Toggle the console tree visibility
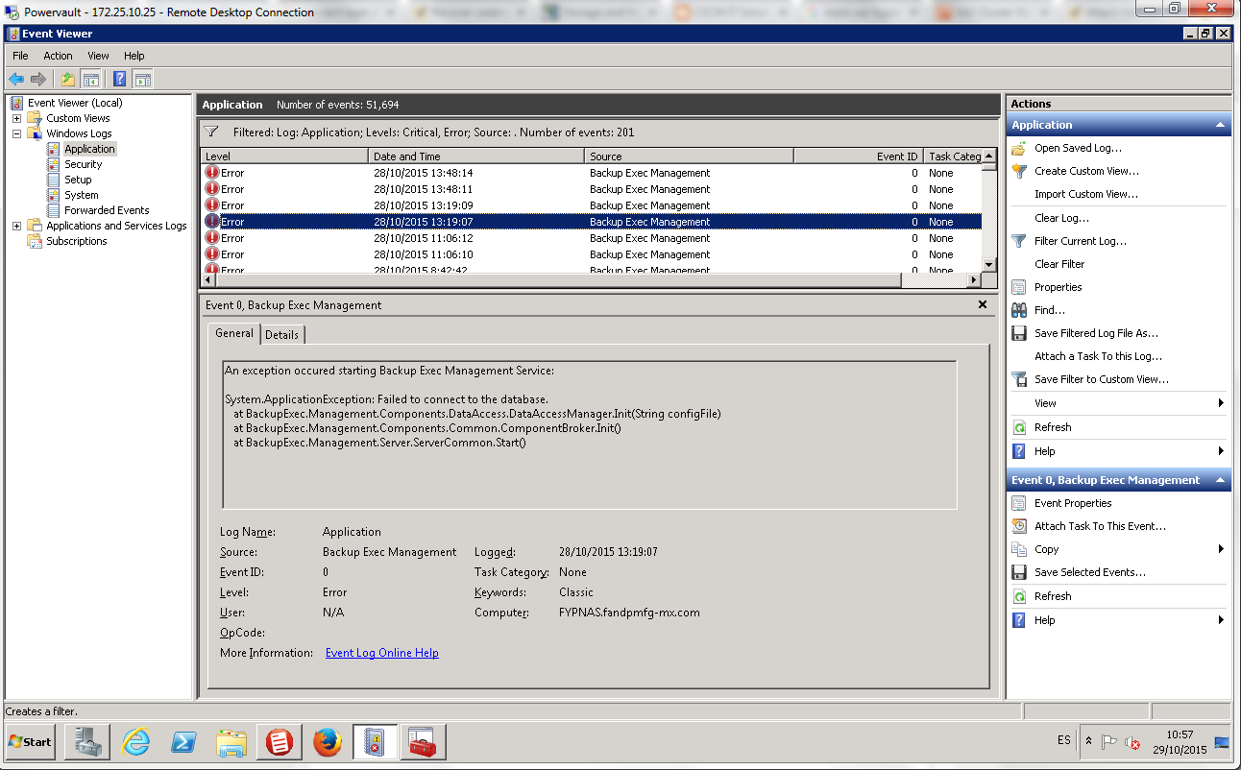This screenshot has height=770, width=1241. coord(89,79)
